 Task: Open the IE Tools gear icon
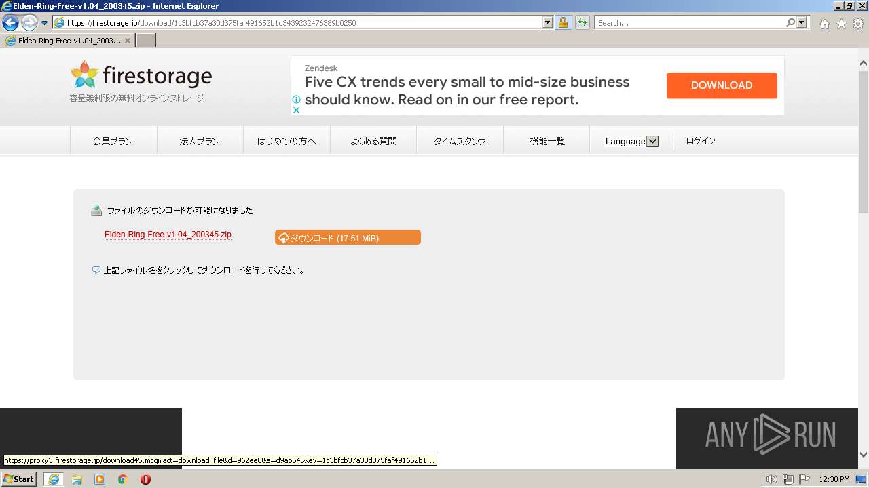(x=858, y=24)
